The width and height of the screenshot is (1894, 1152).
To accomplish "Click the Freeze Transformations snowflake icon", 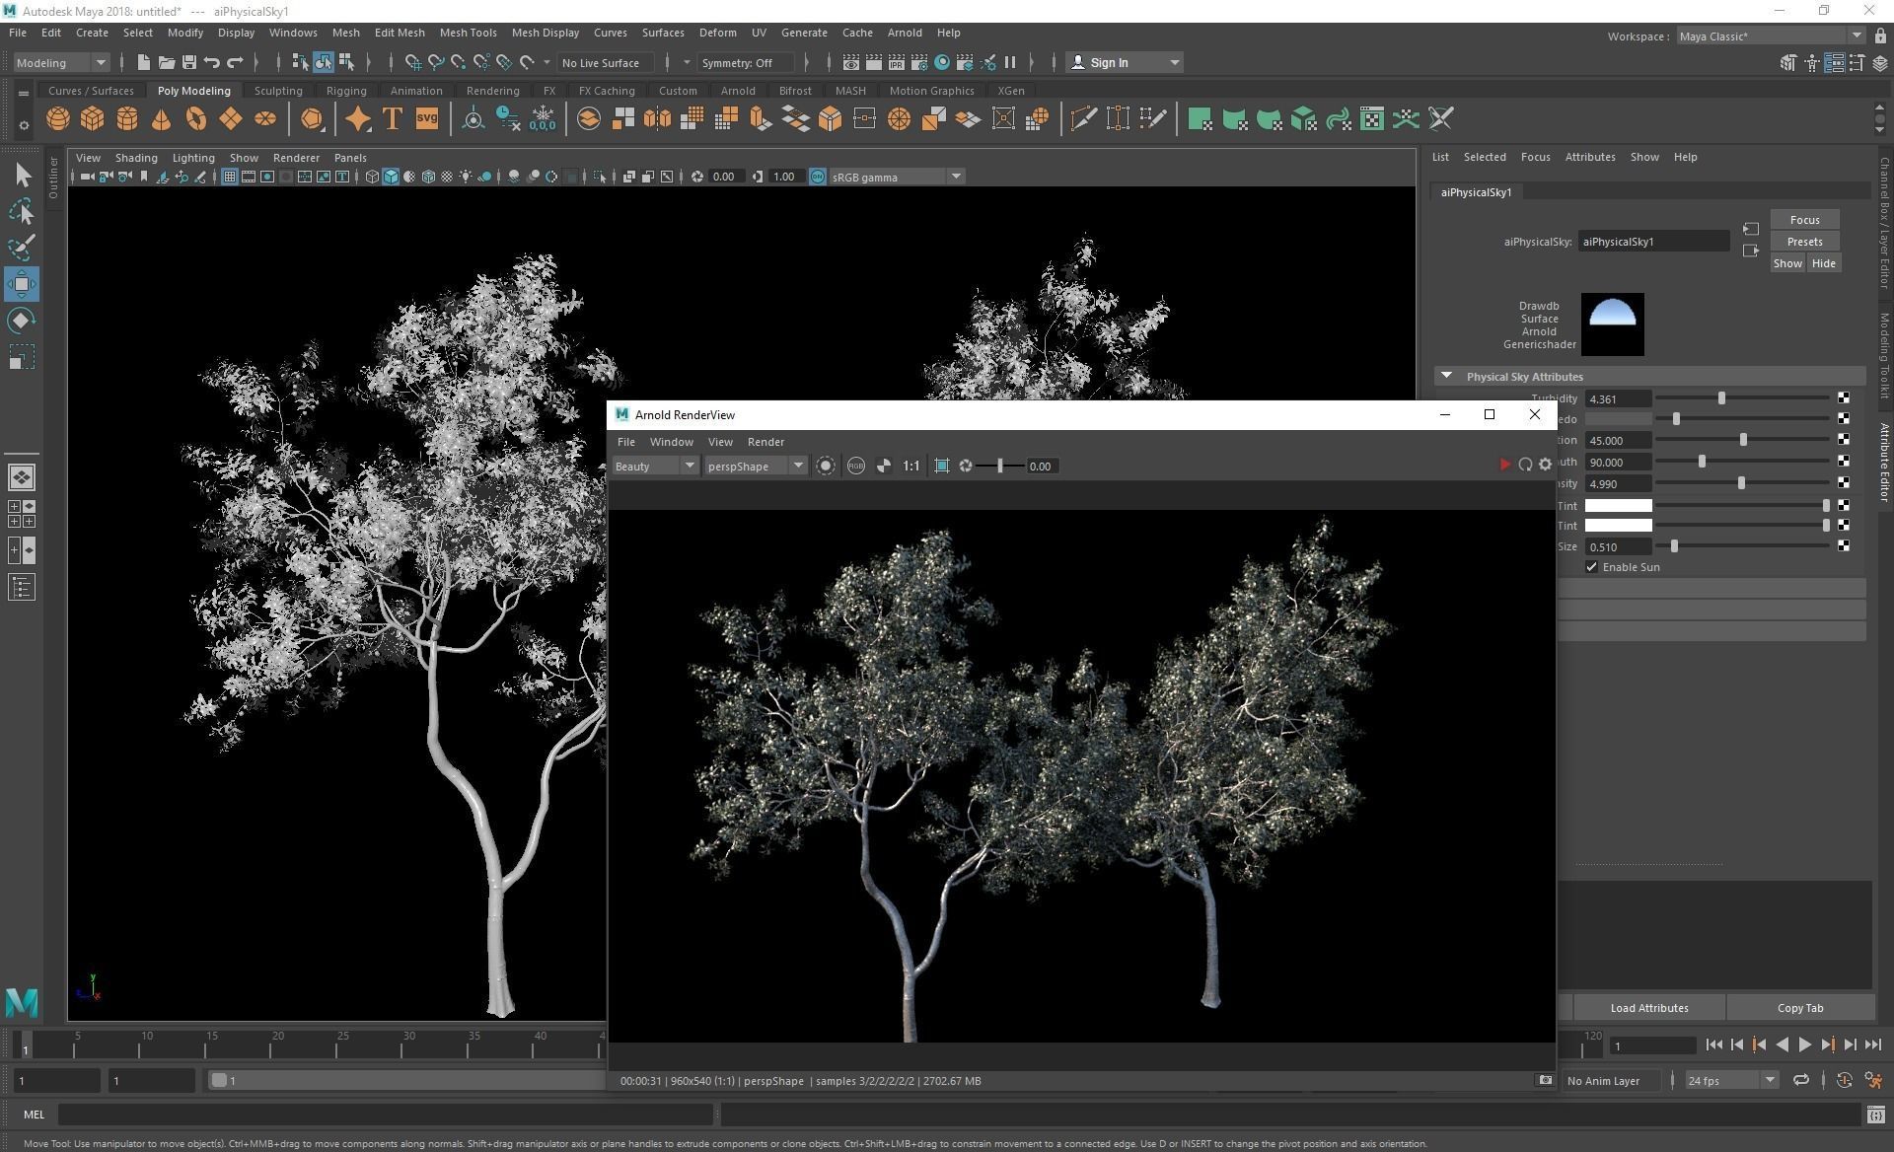I will coord(543,119).
